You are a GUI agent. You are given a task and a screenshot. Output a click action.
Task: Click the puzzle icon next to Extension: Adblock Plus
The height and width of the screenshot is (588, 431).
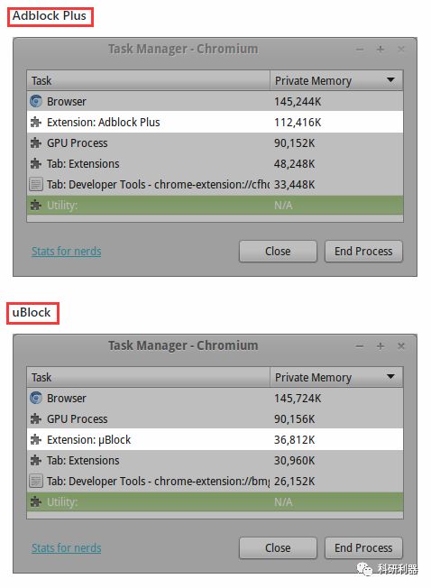click(x=35, y=122)
